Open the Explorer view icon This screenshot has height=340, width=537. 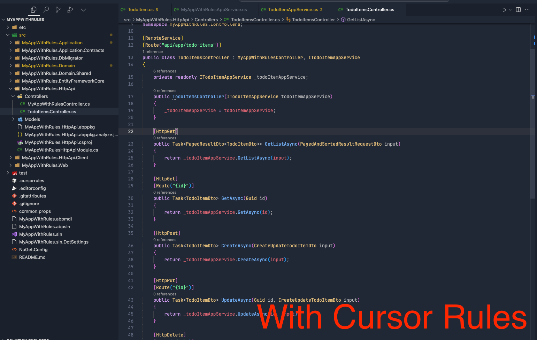pyautogui.click(x=34, y=10)
